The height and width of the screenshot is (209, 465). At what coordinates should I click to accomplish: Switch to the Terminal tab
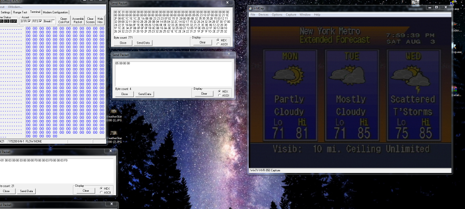click(35, 12)
